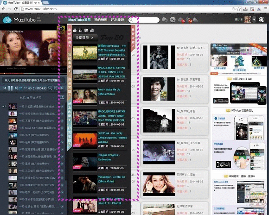Viewport: 269px width, 215px height.
Task: Click Imagine Dragons Radioactive thumbnail
Action: [85, 162]
